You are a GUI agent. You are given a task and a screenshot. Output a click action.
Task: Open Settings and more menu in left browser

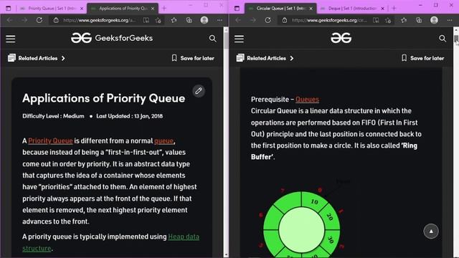[x=219, y=20]
